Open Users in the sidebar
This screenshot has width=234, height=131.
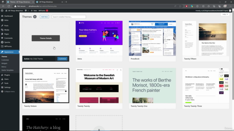tap(7, 79)
